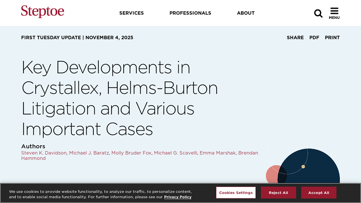Open the search magnifier icon
This screenshot has height=203, width=361.
click(318, 13)
